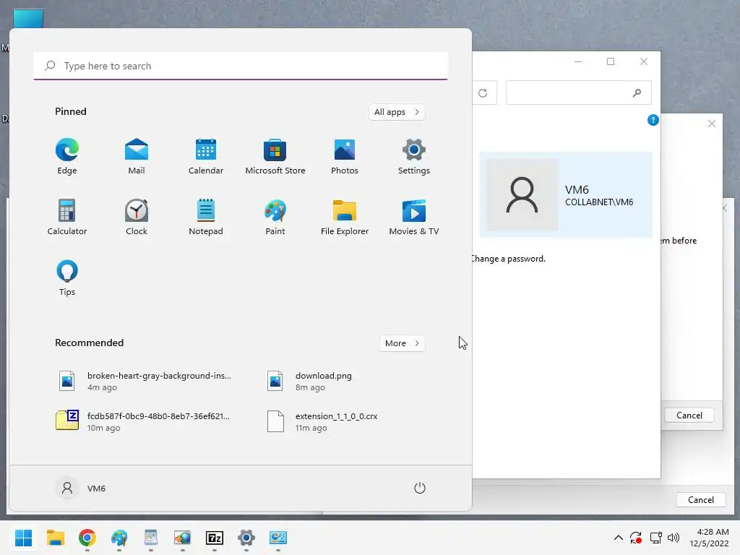This screenshot has width=740, height=555.
Task: Open the Tips app
Action: tap(67, 278)
